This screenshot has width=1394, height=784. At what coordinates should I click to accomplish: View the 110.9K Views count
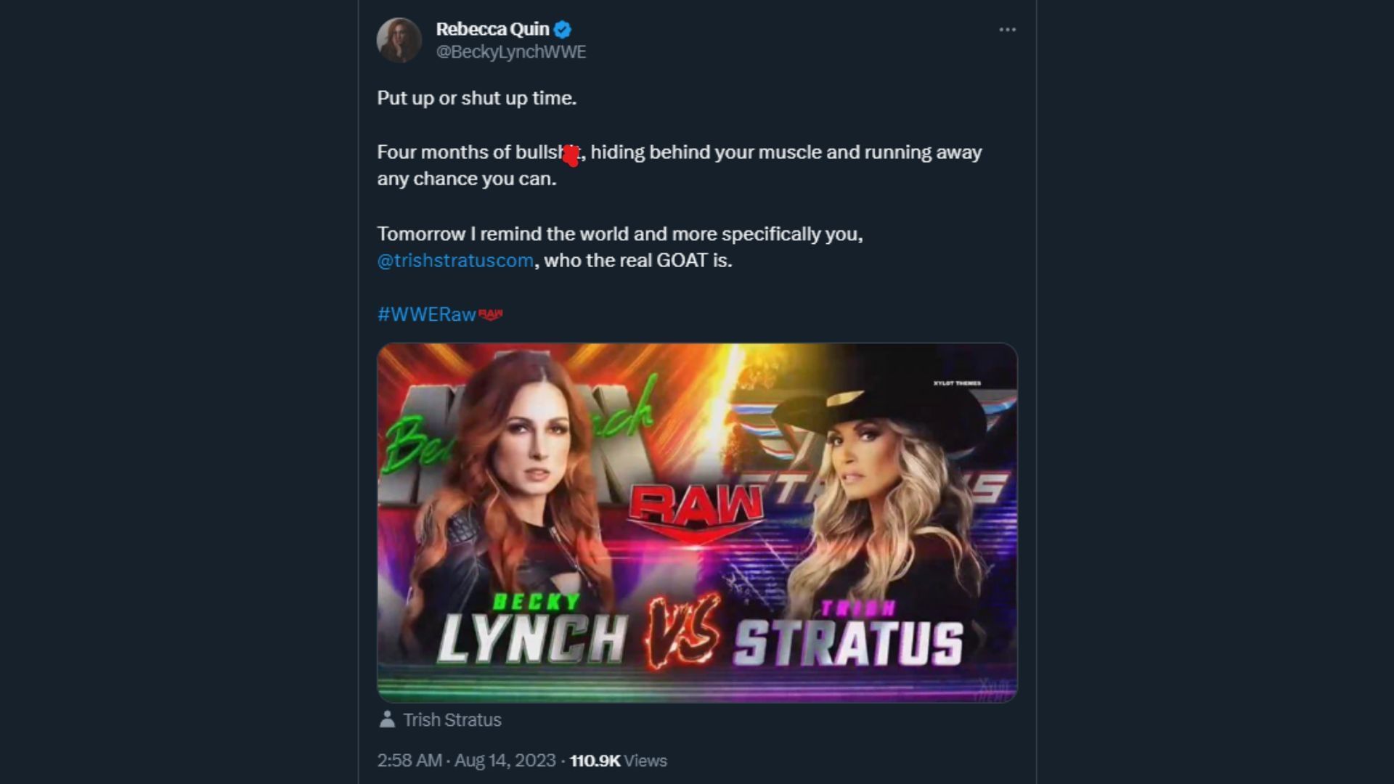coord(618,761)
